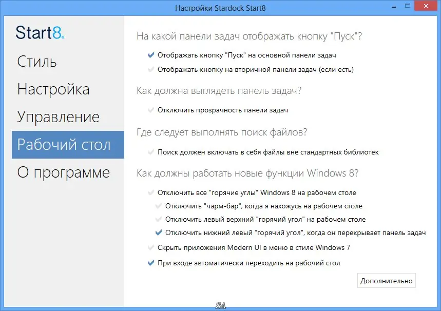Disable automatic switch to desktop at login
441x311 pixels.
tap(150, 262)
